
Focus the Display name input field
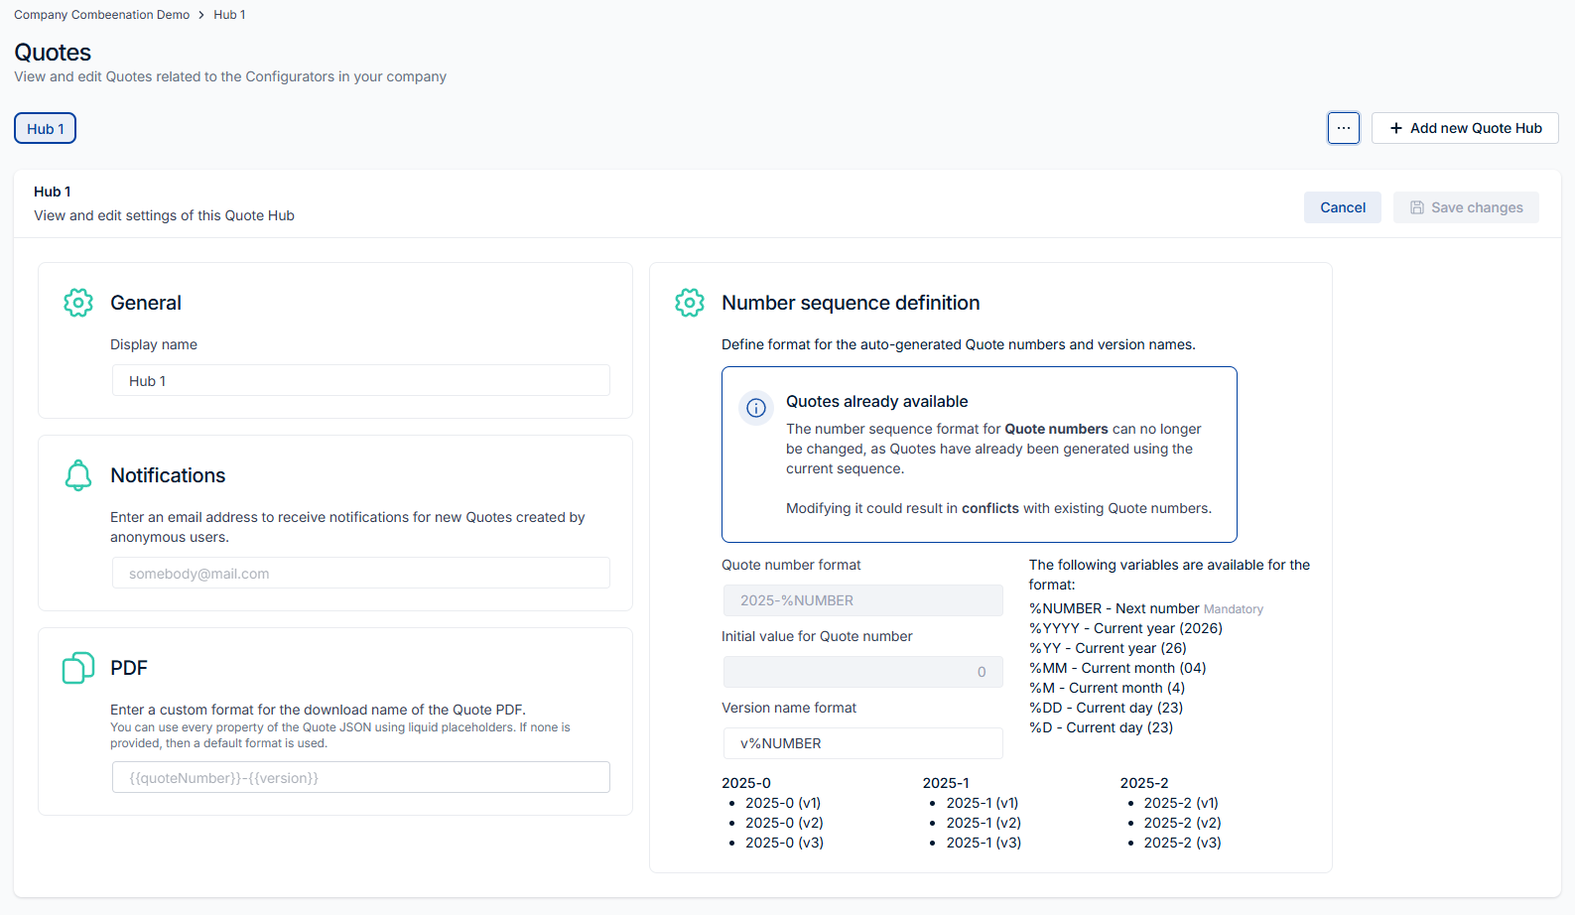click(x=361, y=381)
